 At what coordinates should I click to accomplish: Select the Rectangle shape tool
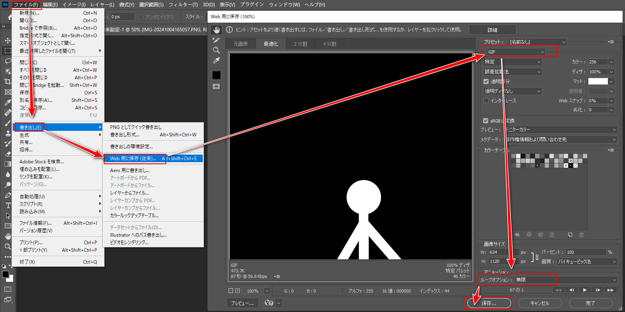[x=8, y=226]
